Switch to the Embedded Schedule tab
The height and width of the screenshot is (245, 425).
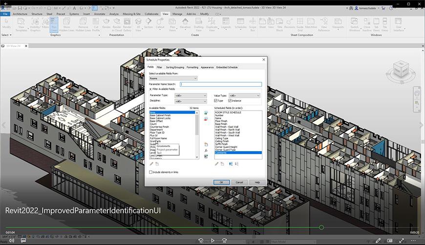(x=227, y=67)
